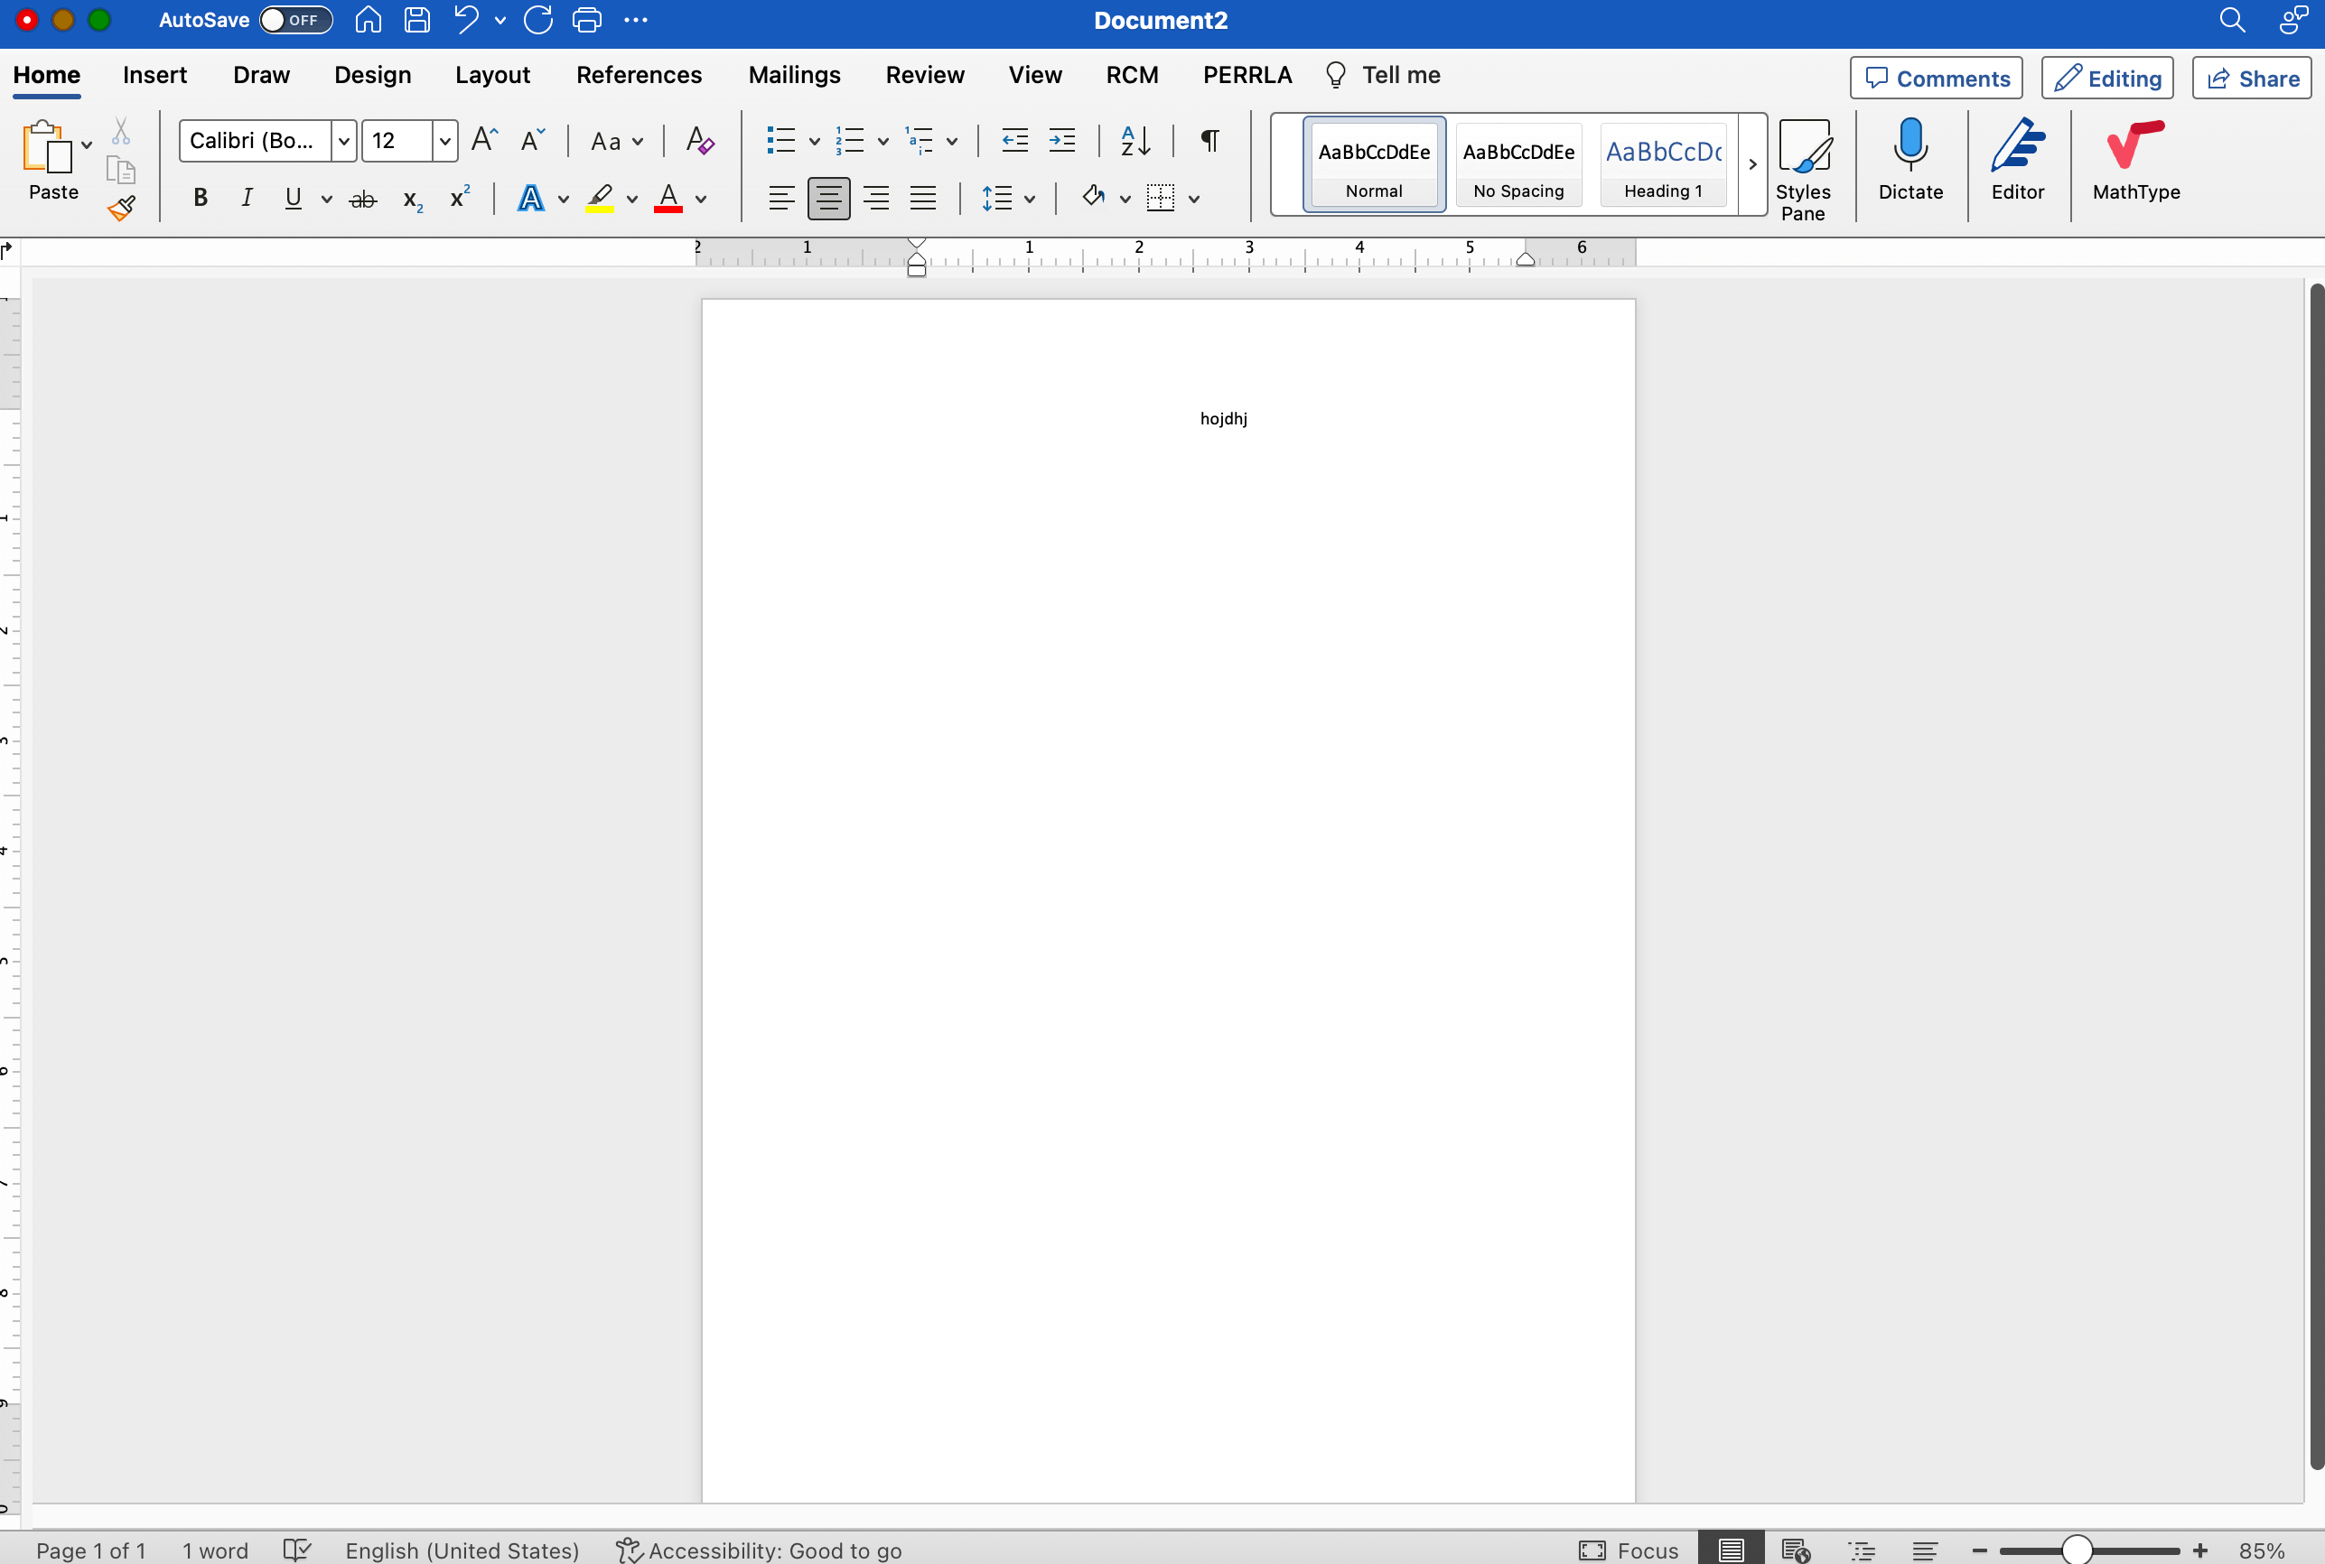
Task: Open the font size dropdown
Action: coord(444,141)
